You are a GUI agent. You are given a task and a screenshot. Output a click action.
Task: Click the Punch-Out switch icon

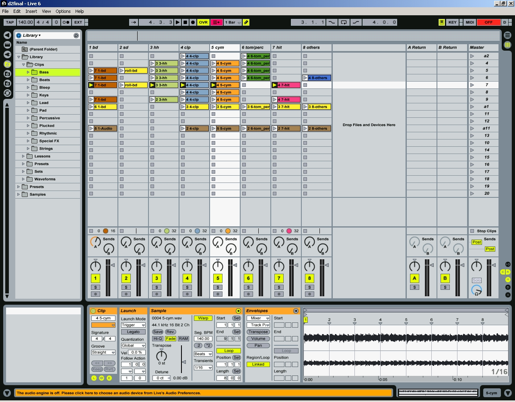(356, 22)
